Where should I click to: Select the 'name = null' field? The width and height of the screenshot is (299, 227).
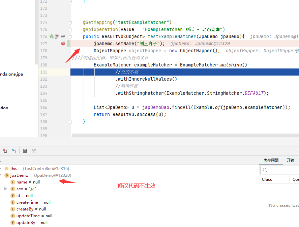tap(28, 182)
